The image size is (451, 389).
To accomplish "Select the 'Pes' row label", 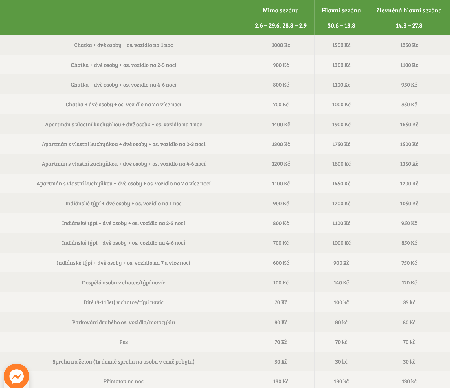I will 123,342.
